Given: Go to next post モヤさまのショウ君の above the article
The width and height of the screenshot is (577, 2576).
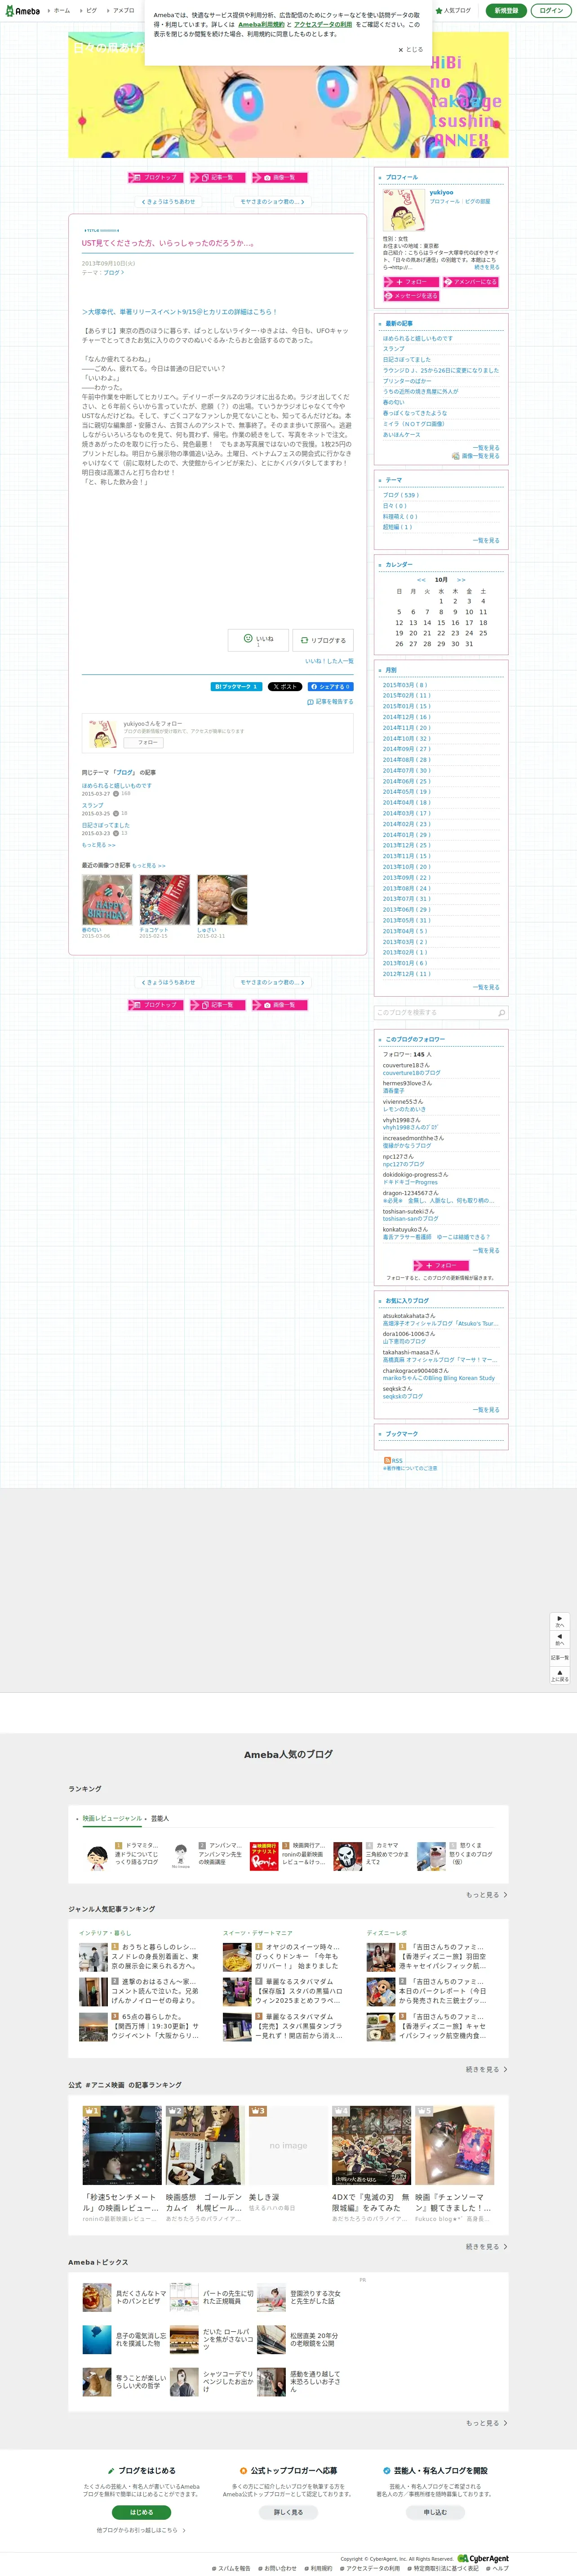Looking at the screenshot, I should 271,201.
